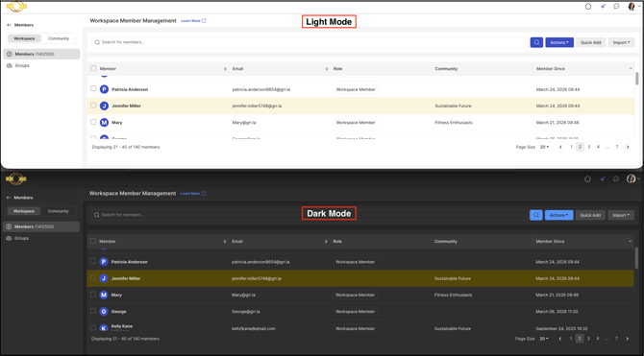This screenshot has height=356, width=644.
Task: Click Patricia Anderson's P avatar in light mode
Action: [105, 89]
